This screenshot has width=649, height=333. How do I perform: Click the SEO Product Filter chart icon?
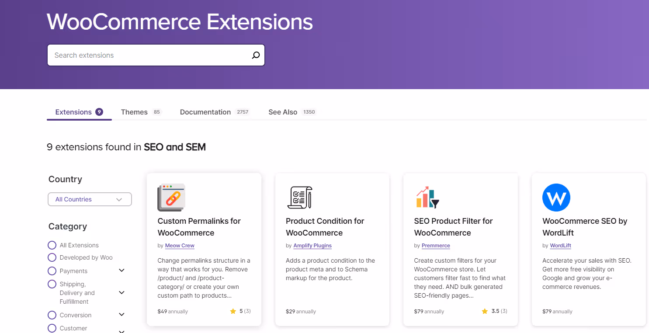(427, 198)
